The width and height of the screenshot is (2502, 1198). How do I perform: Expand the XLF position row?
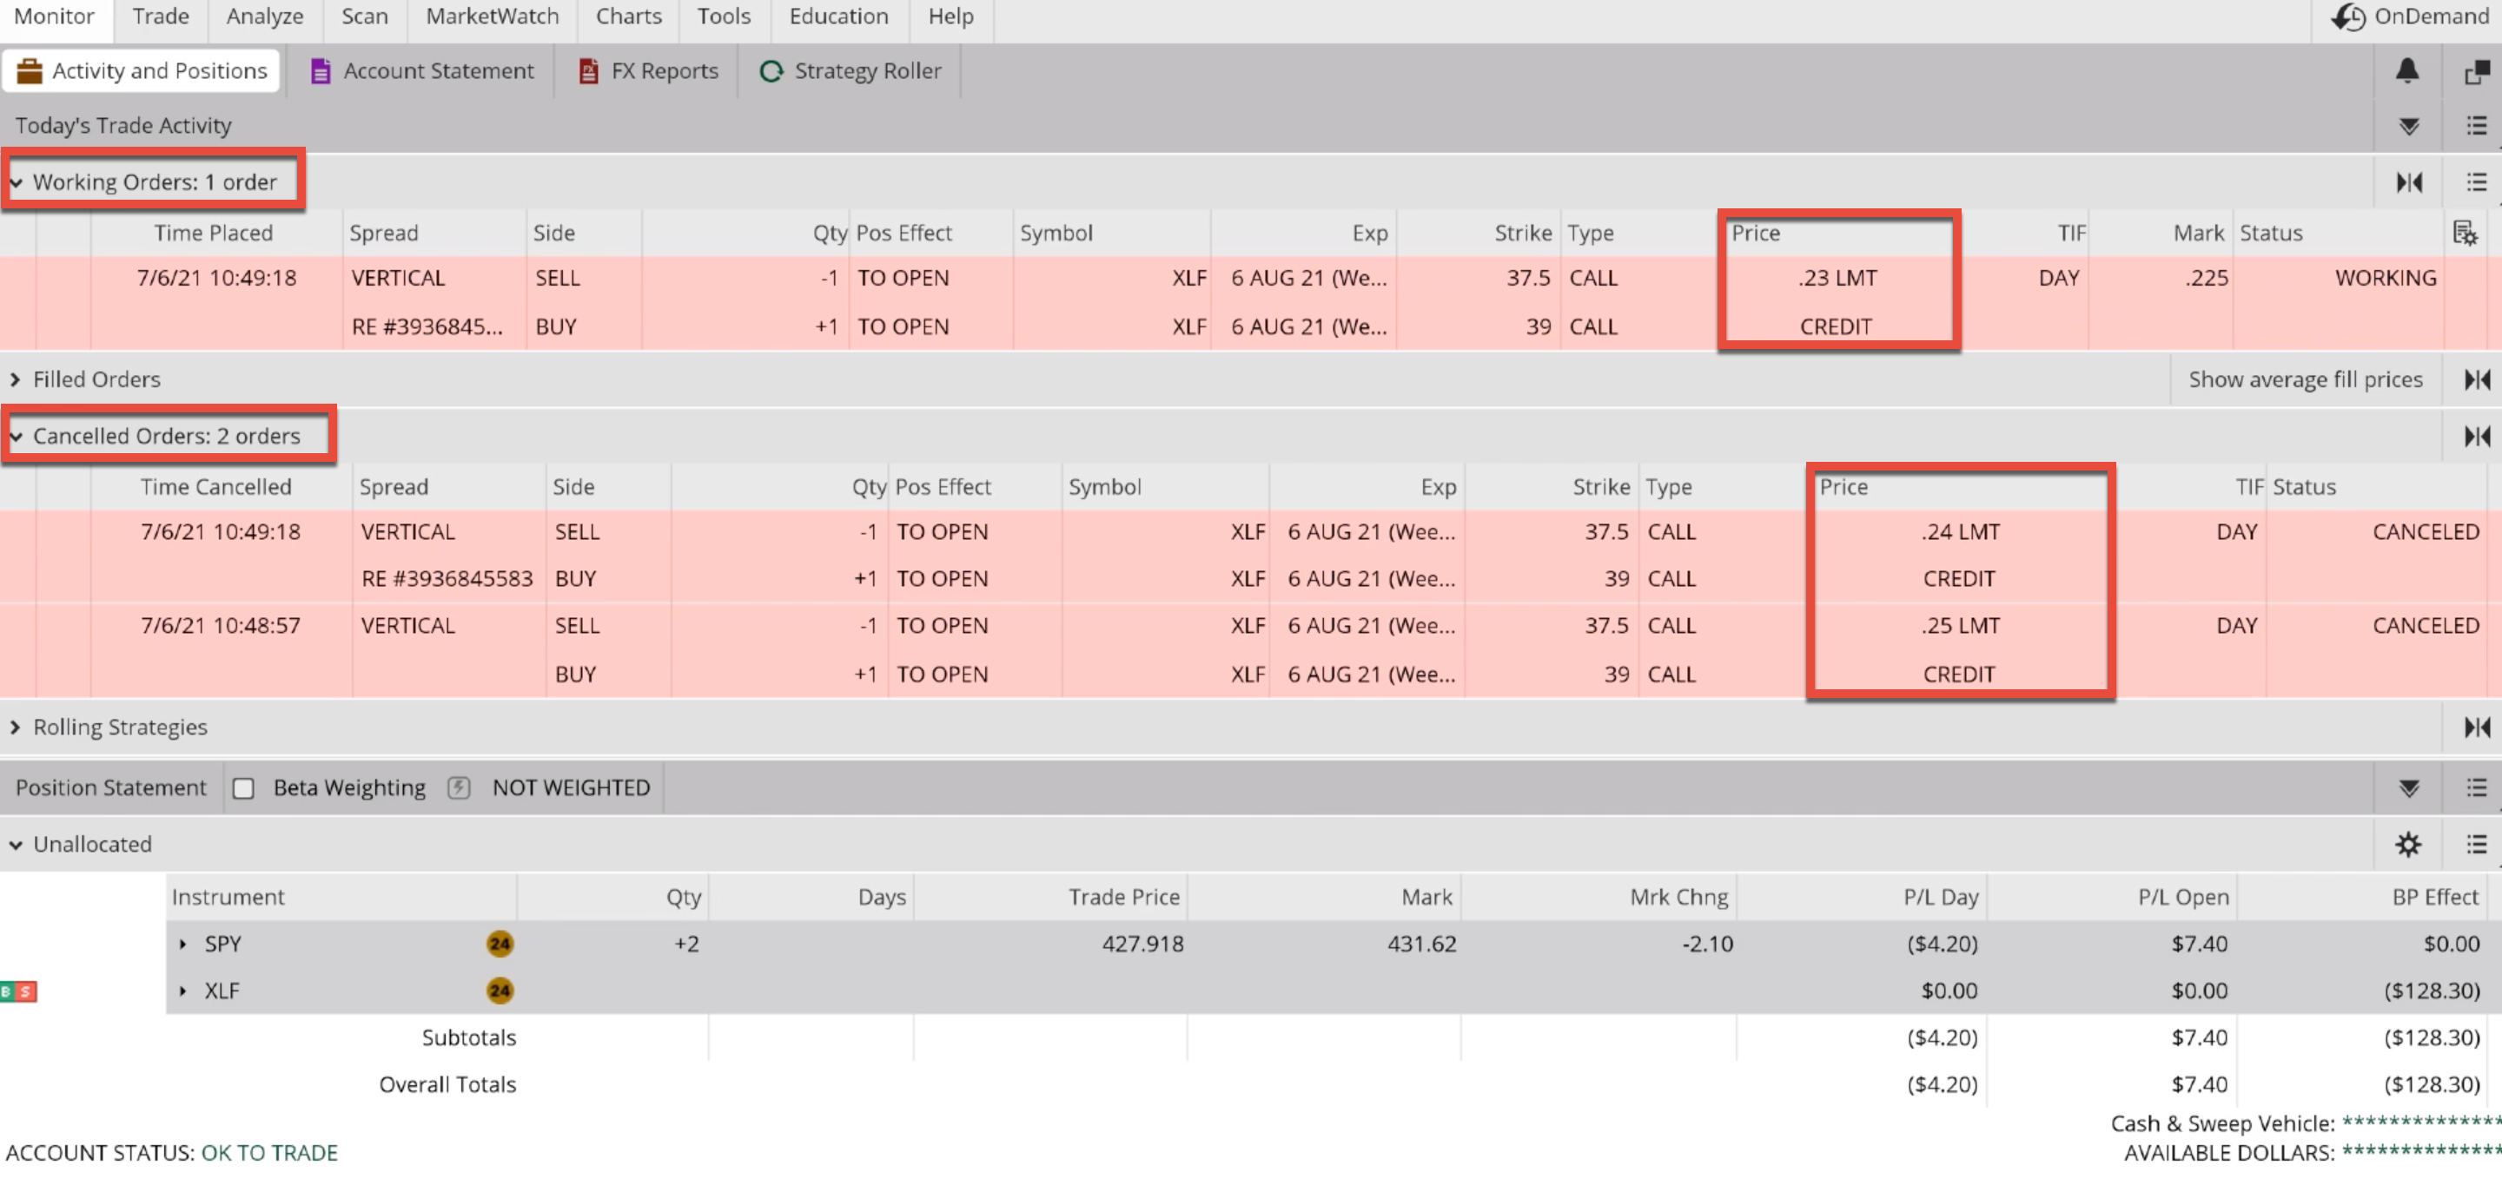click(182, 991)
